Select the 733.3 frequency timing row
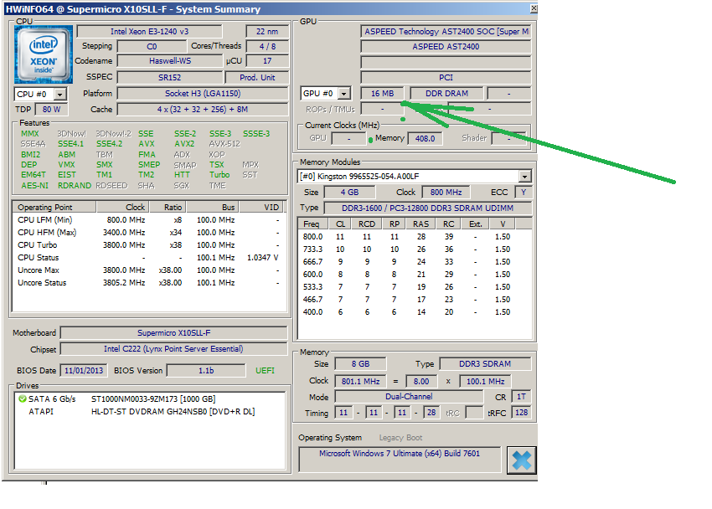Viewport: 712px width, 509px height. [x=414, y=249]
